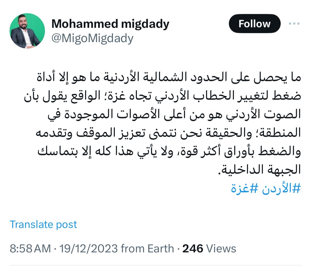Click the 'from Earth' location text
The image size is (311, 275).
pyautogui.click(x=147, y=248)
